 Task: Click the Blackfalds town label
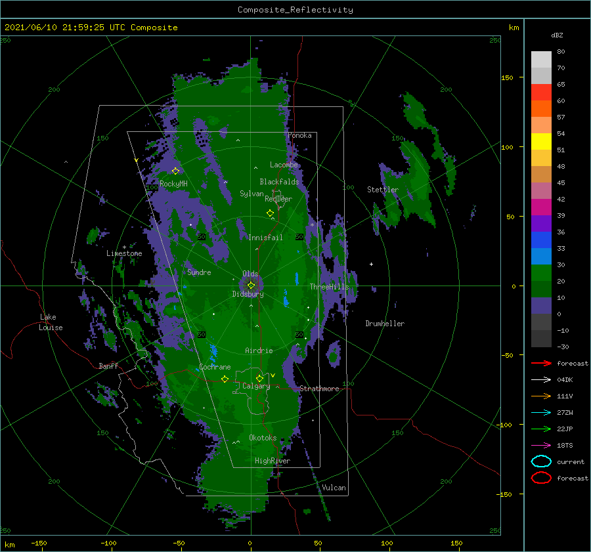pos(279,182)
